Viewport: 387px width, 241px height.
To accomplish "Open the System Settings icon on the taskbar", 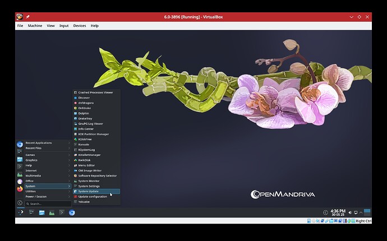I will pyautogui.click(x=31, y=212).
